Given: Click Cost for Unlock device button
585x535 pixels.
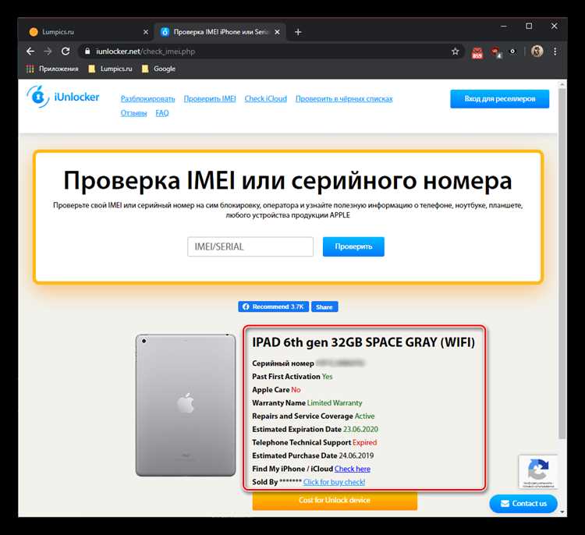Looking at the screenshot, I should [x=335, y=501].
